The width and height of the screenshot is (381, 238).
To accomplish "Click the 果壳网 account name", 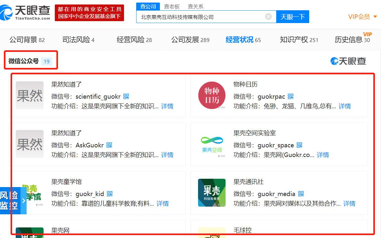I will [x=60, y=230].
